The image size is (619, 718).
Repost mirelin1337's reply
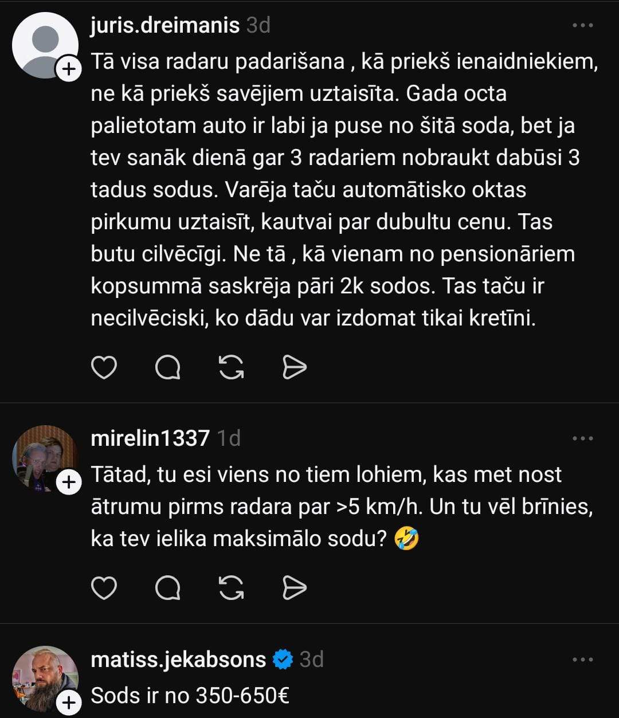[x=232, y=588]
